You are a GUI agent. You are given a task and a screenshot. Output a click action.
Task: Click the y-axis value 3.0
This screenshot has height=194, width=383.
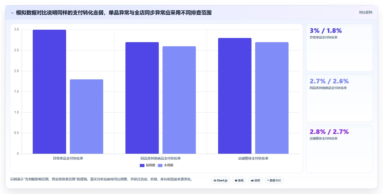[16, 30]
